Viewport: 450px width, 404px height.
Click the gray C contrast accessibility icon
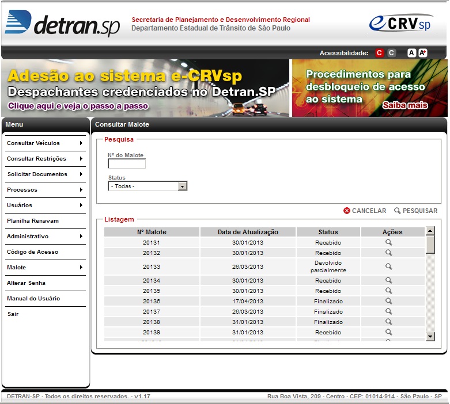click(x=391, y=53)
